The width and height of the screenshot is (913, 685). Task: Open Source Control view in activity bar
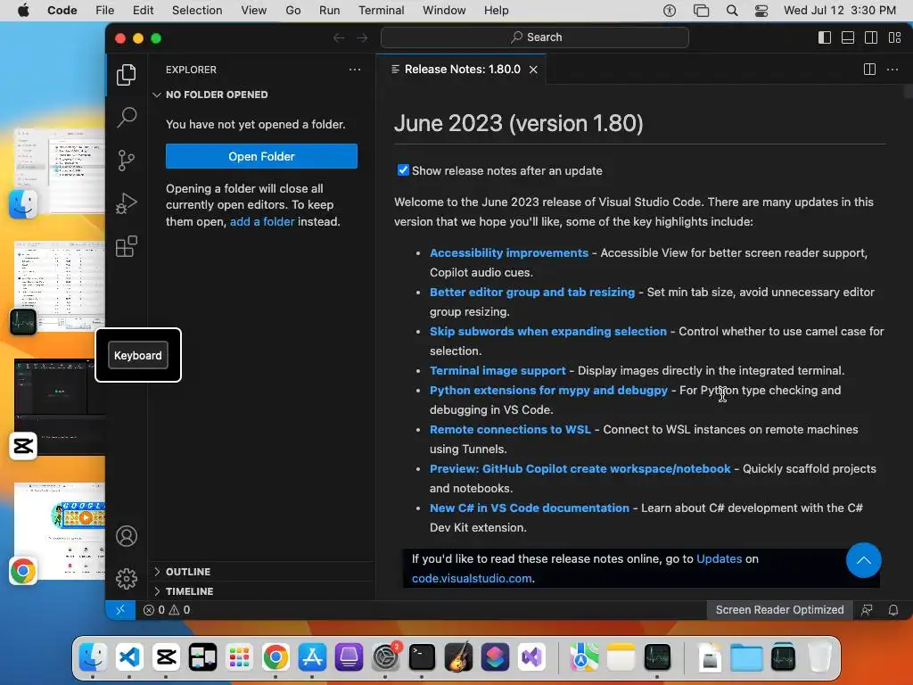click(126, 161)
